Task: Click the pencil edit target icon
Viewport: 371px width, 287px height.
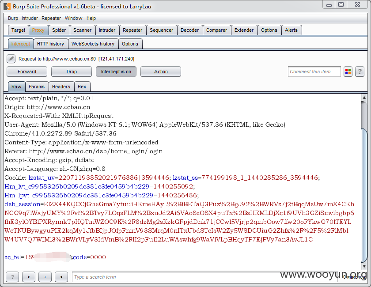Action: click(11, 59)
